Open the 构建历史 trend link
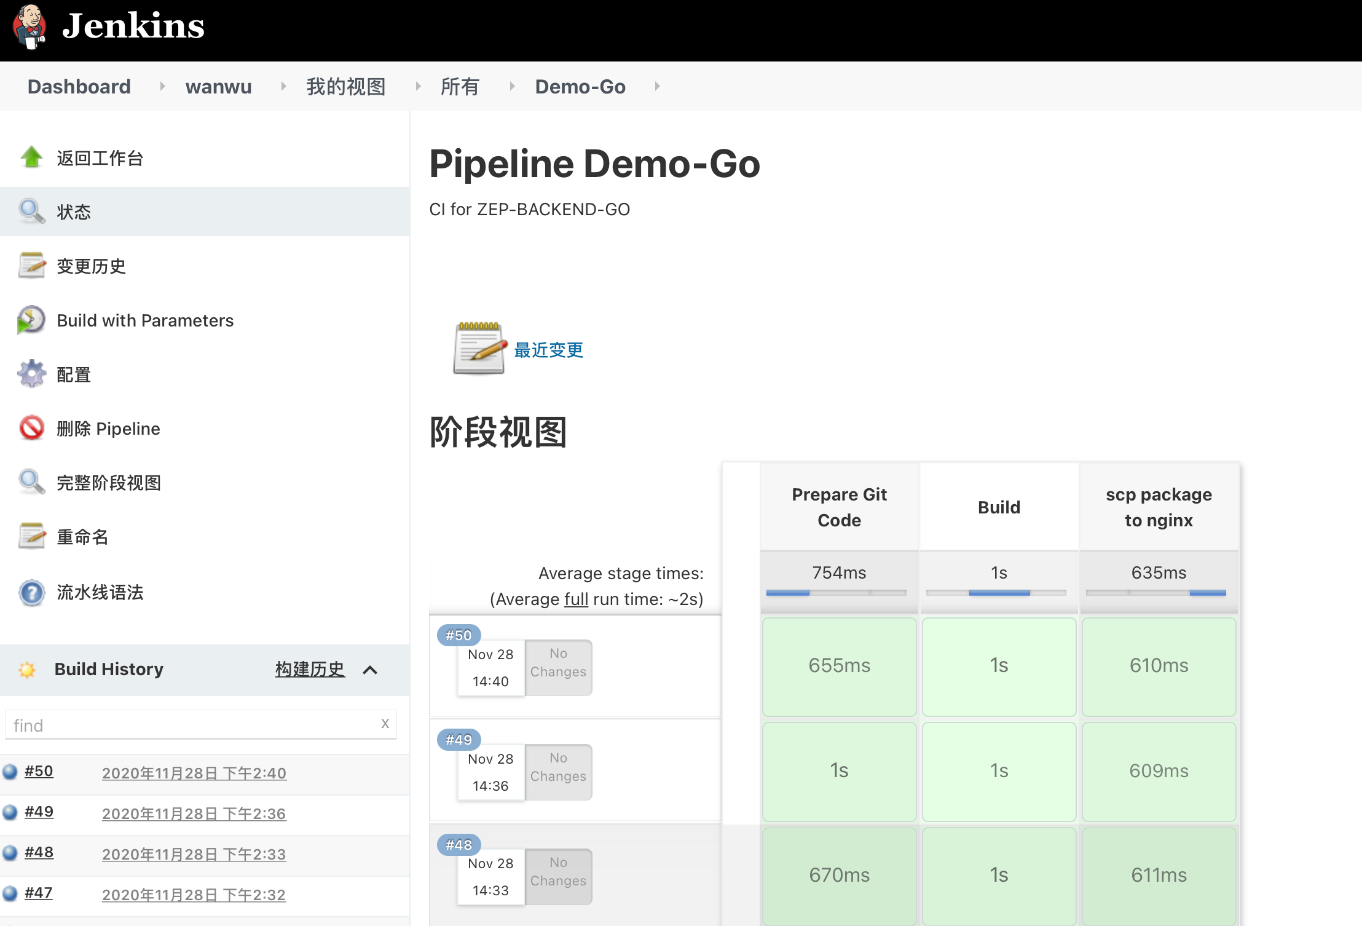 (310, 669)
